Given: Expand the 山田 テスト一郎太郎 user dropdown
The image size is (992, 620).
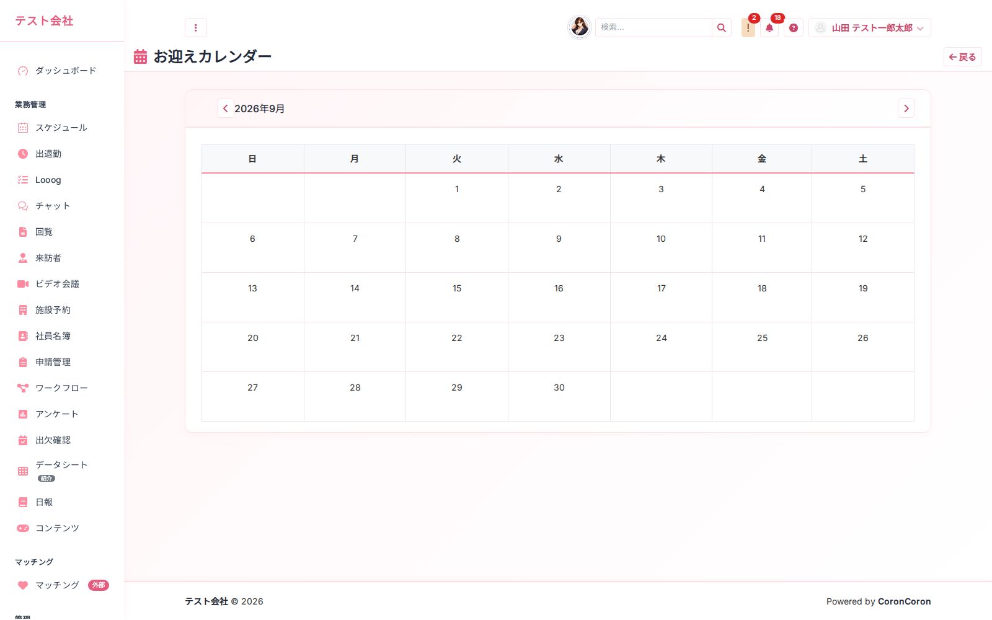Looking at the screenshot, I should 869,28.
